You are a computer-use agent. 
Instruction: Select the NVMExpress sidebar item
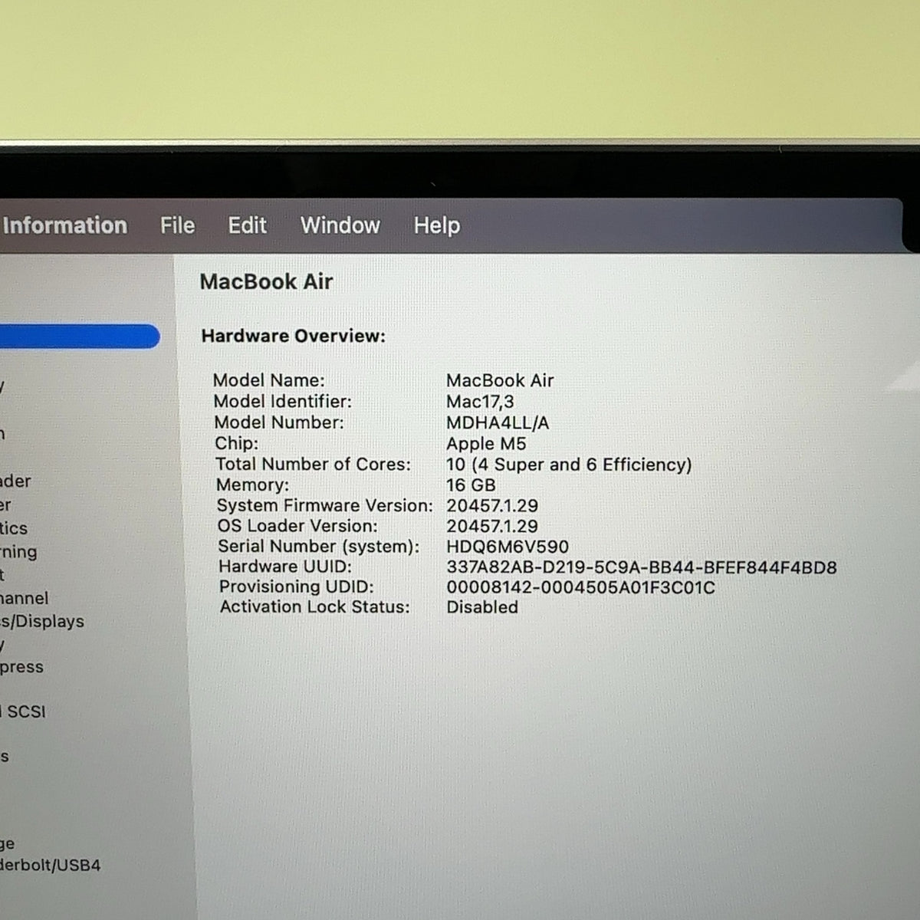pos(21,667)
